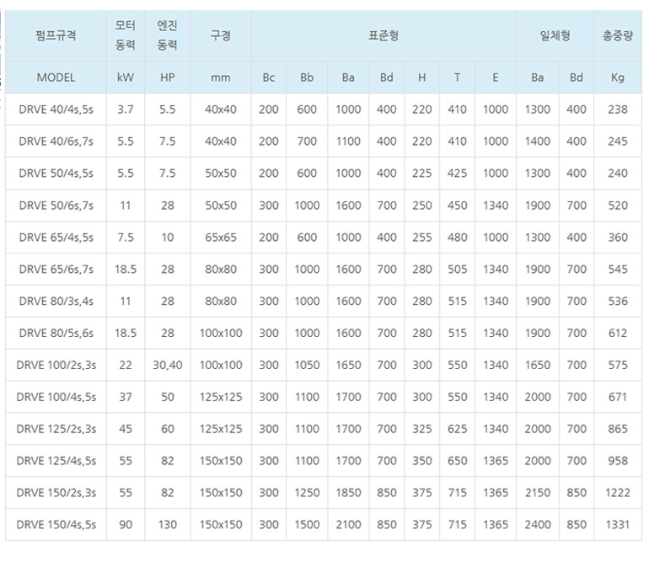
Task: Select the HP subheader cell
Action: click(x=167, y=78)
